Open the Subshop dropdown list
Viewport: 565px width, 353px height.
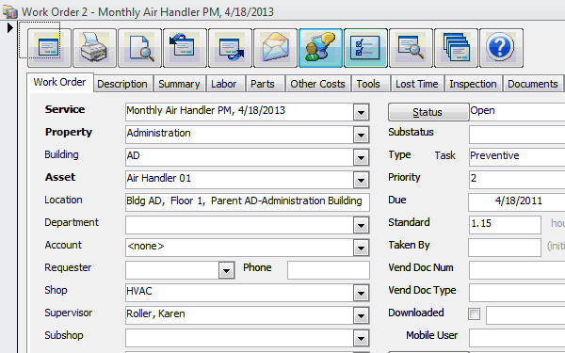click(x=361, y=338)
